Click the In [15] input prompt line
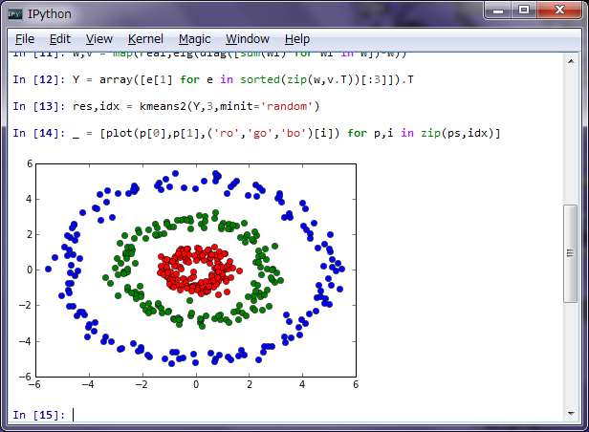This screenshot has width=589, height=432. [x=286, y=415]
